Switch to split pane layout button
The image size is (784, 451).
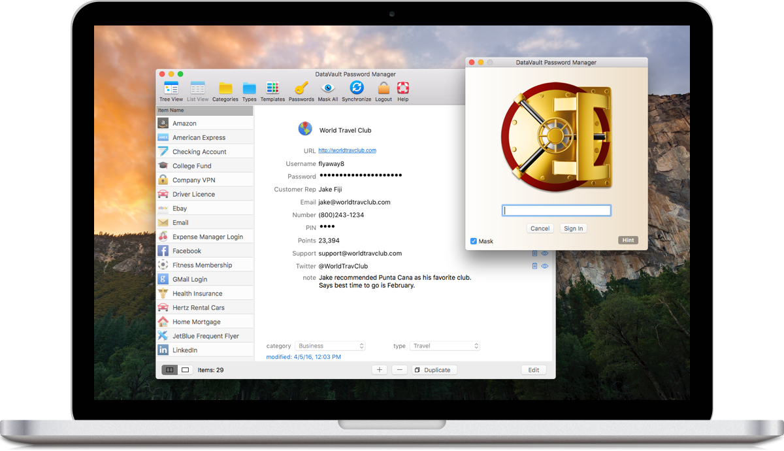[x=169, y=370]
